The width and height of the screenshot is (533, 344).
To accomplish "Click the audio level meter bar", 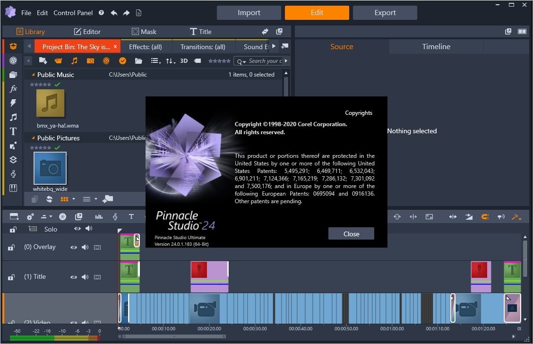I will (x=55, y=338).
